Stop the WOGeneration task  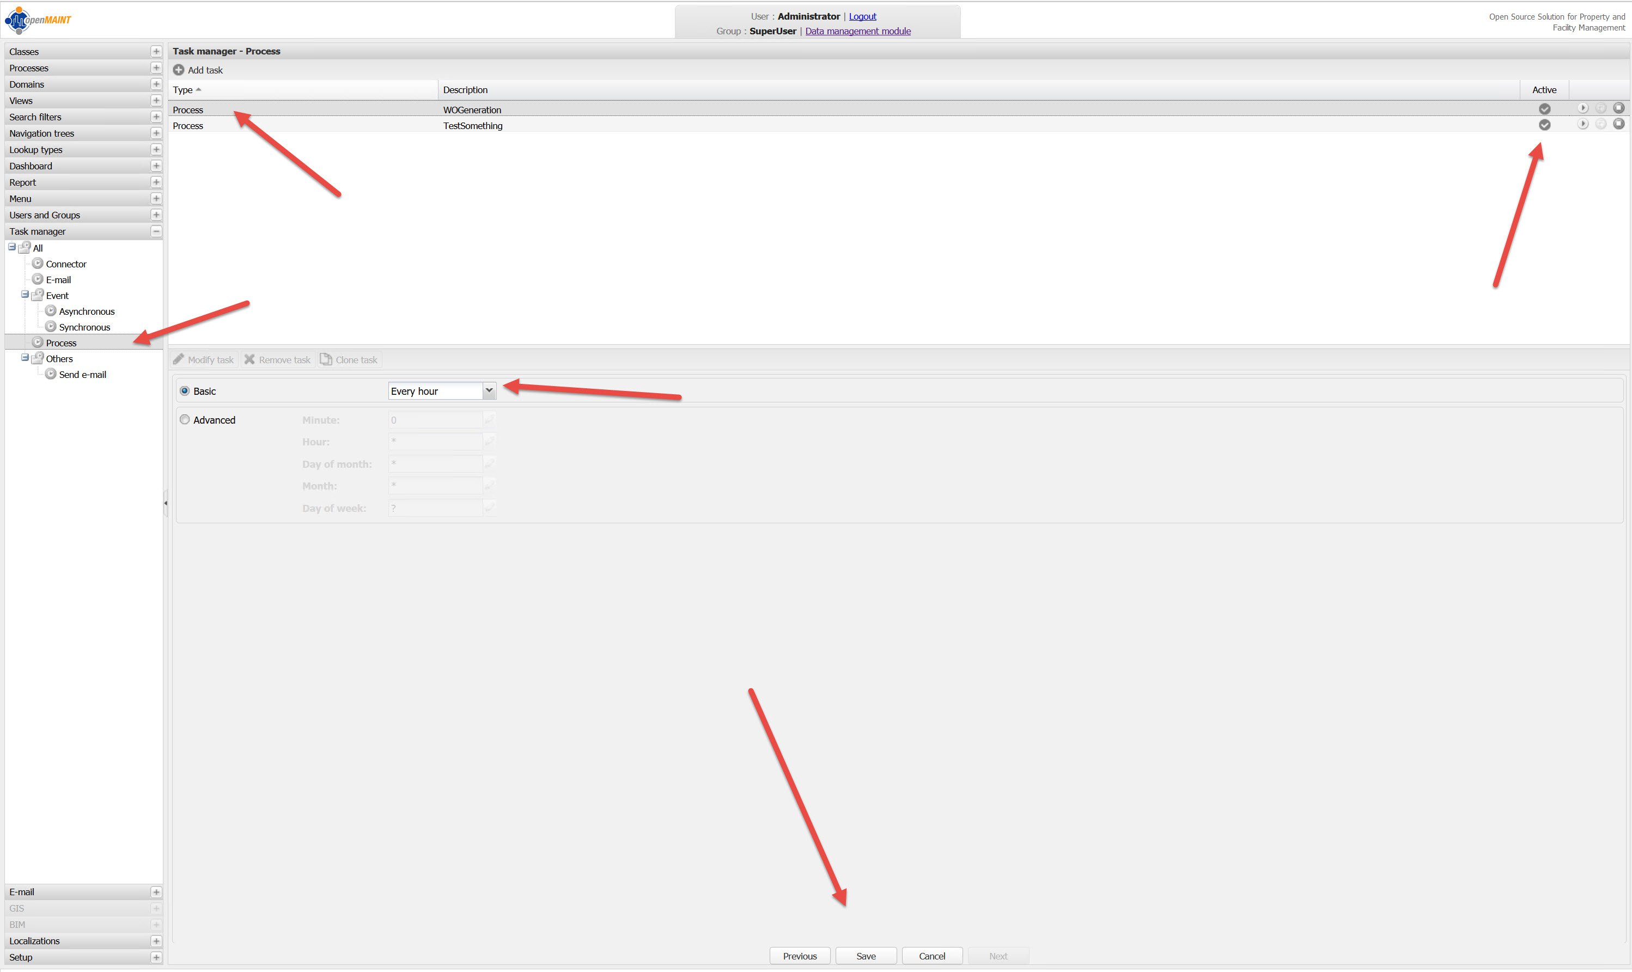coord(1619,108)
